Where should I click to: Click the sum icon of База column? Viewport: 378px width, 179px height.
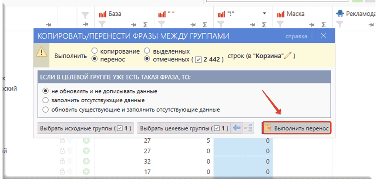point(146,25)
